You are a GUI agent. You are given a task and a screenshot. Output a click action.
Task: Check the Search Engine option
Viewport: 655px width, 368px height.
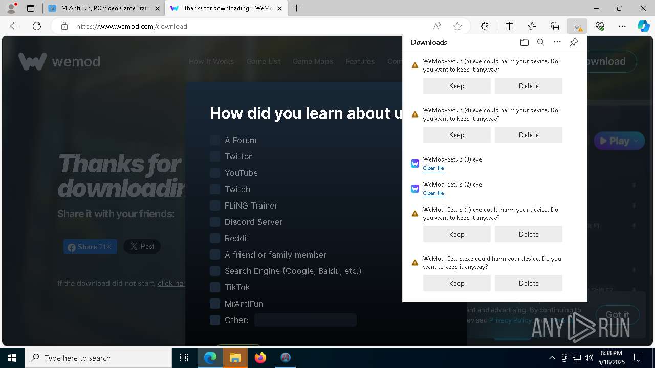(x=215, y=271)
